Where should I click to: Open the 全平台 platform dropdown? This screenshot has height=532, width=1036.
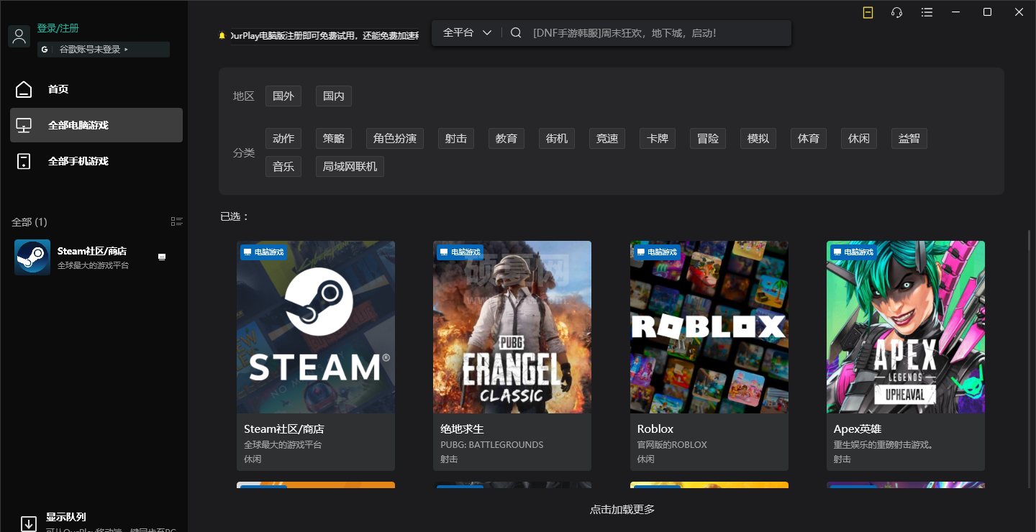(x=467, y=32)
